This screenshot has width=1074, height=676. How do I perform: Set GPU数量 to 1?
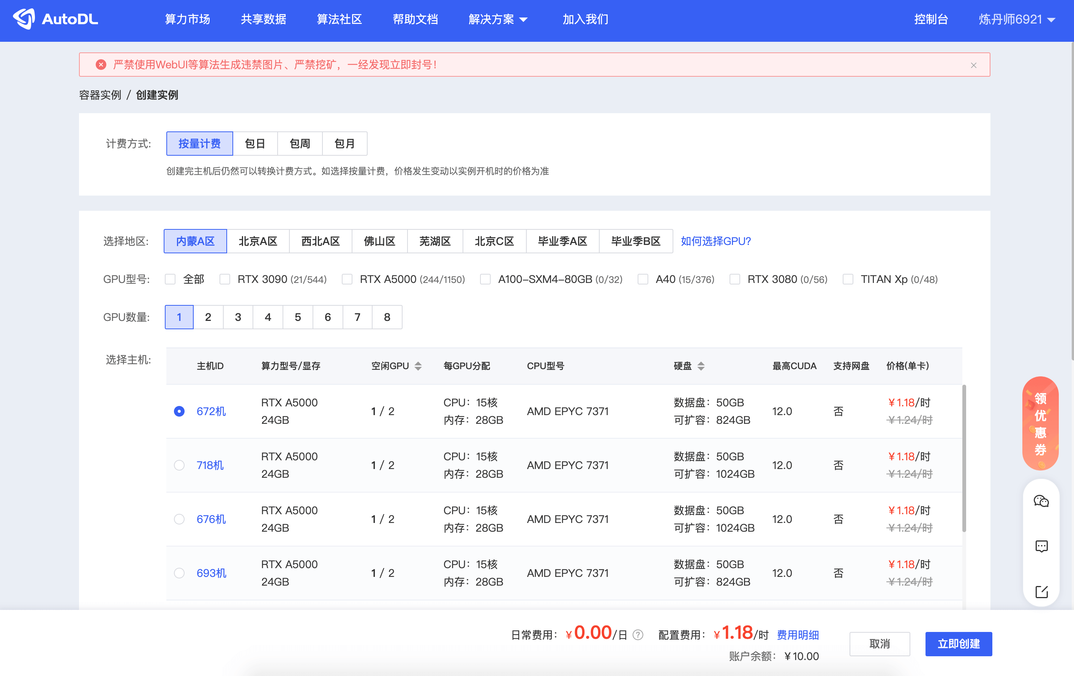point(179,317)
